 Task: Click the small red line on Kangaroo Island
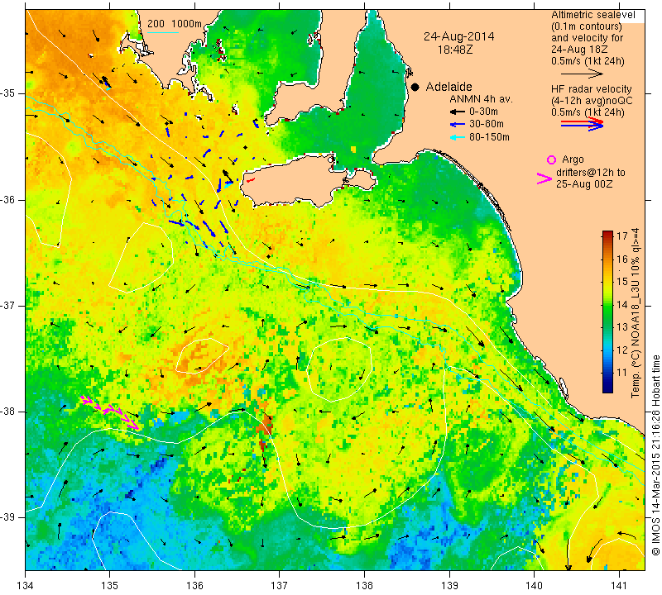251,180
